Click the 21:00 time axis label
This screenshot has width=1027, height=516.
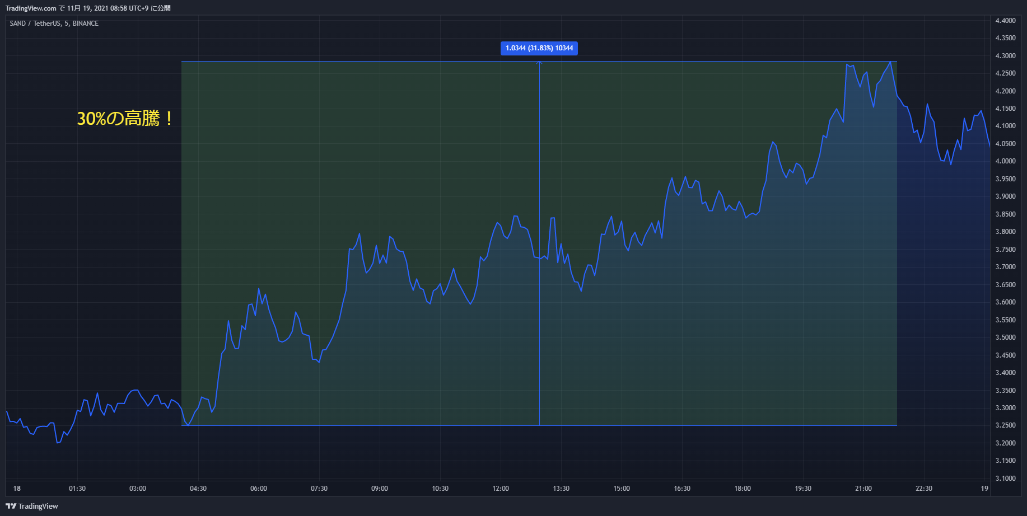tap(863, 489)
